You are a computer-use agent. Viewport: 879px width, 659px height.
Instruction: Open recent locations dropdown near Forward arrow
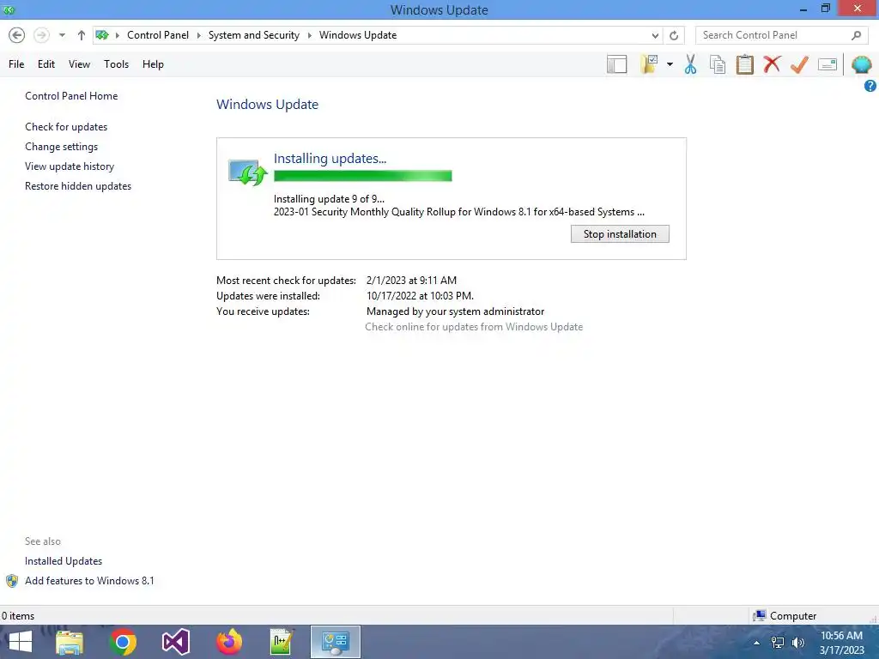[x=62, y=35]
